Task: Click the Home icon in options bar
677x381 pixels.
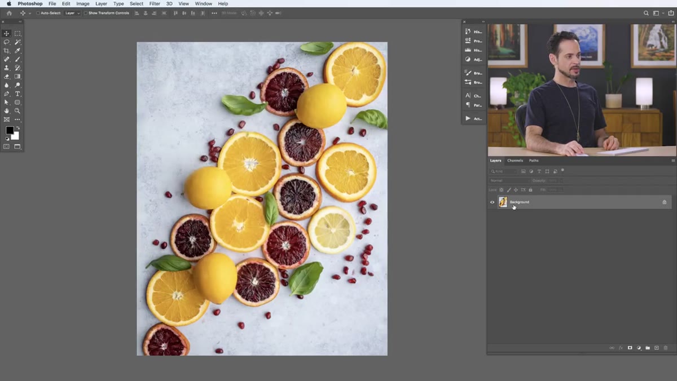Action: click(9, 13)
